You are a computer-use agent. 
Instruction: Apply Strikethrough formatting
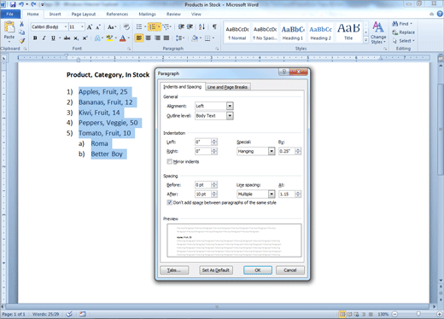pyautogui.click(x=67, y=38)
